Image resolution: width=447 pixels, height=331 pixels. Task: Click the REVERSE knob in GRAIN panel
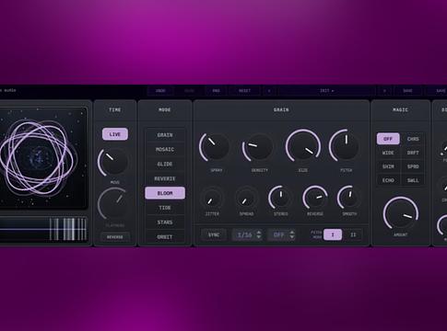pyautogui.click(x=315, y=198)
